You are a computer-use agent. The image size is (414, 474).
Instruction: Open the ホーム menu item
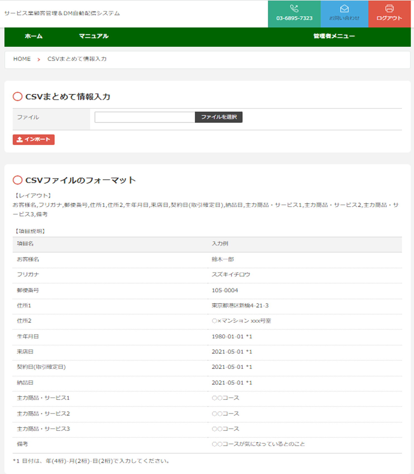coord(34,36)
